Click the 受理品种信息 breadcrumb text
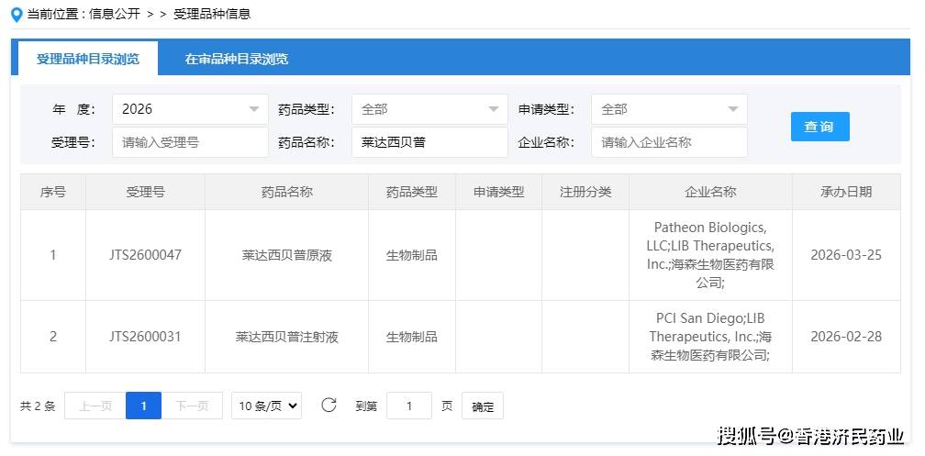The width and height of the screenshot is (925, 456). [212, 14]
